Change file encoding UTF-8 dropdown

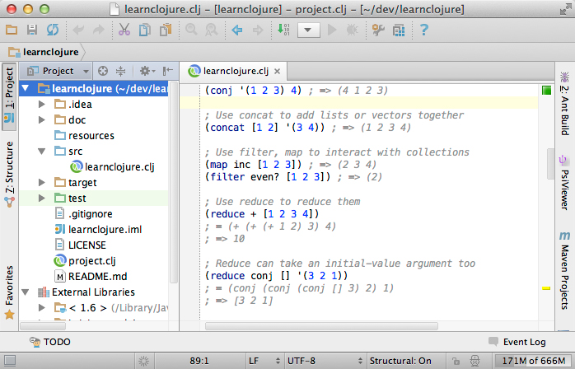tap(325, 361)
